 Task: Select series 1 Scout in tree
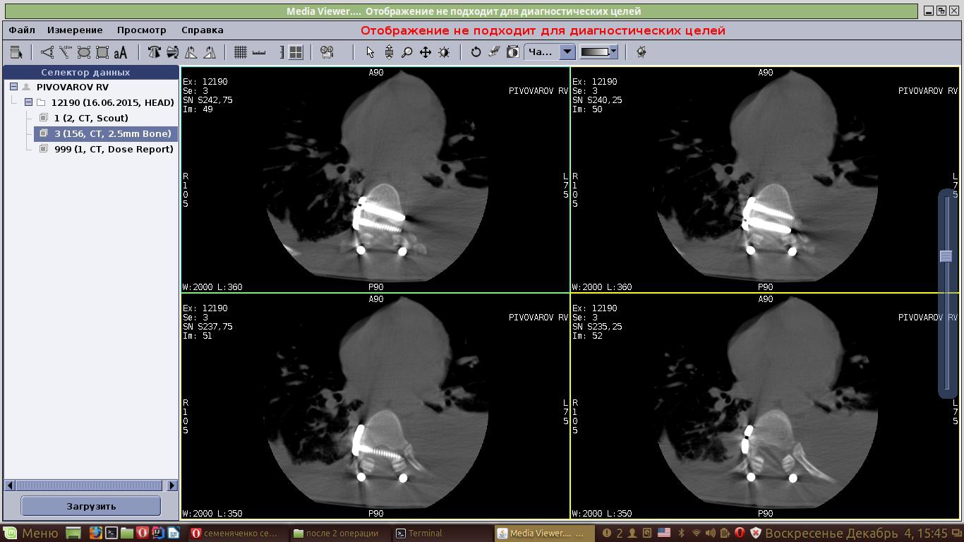[x=91, y=118]
